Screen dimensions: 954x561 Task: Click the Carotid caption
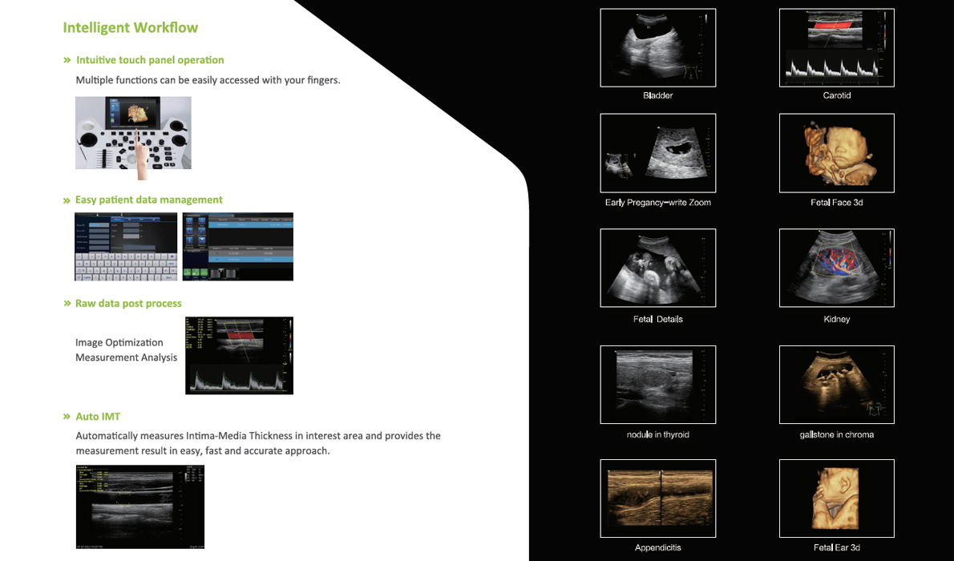pos(837,95)
